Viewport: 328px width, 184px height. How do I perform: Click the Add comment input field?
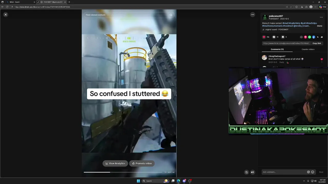[284, 172]
